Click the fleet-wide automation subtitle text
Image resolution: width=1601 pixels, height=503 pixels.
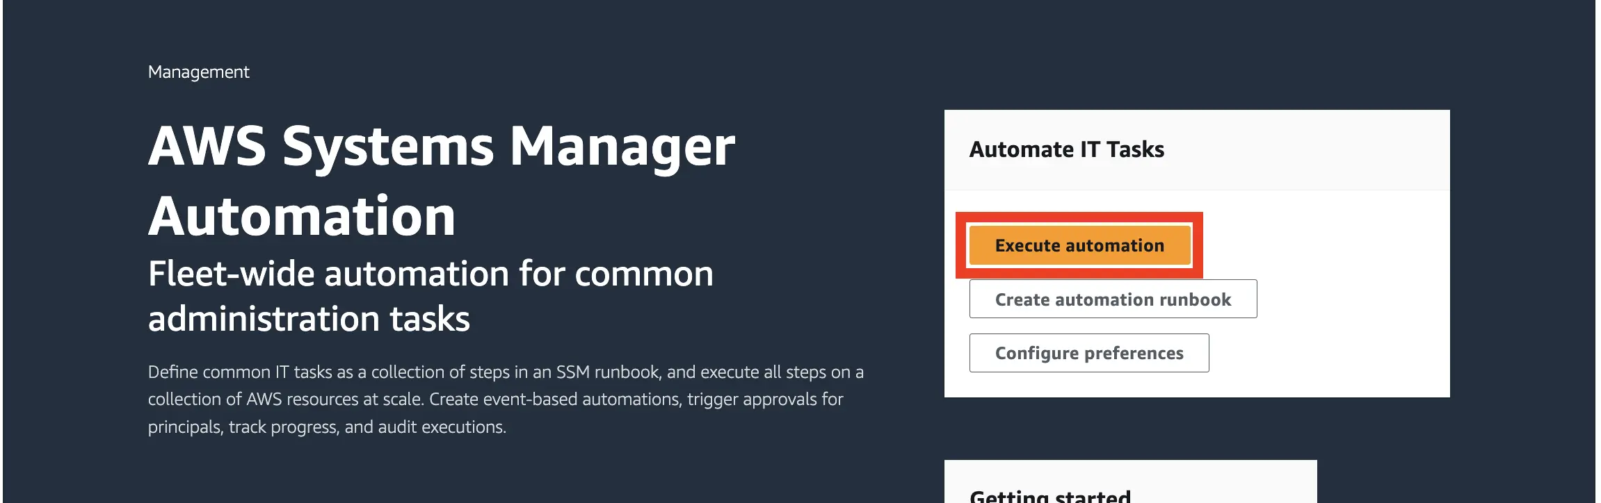click(x=431, y=295)
